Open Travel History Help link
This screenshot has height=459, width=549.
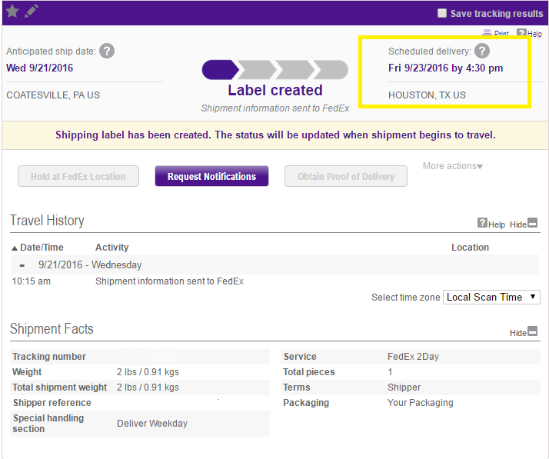pyautogui.click(x=491, y=224)
